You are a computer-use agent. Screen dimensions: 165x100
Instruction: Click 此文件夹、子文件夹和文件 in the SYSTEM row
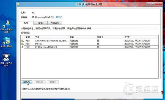coord(137,44)
